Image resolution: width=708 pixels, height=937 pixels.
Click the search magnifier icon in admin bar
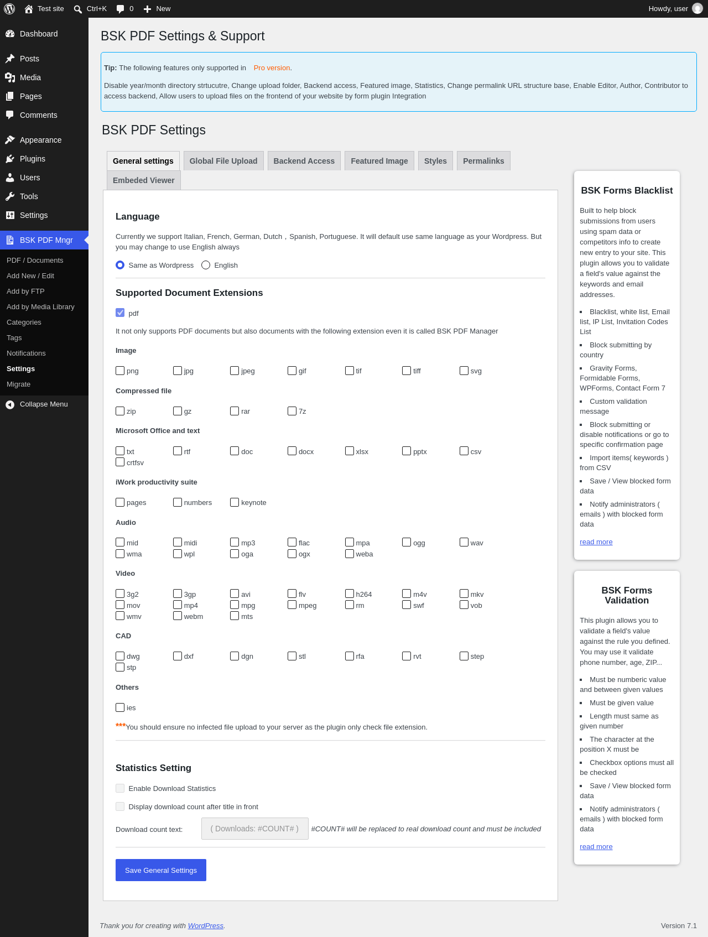coord(78,9)
